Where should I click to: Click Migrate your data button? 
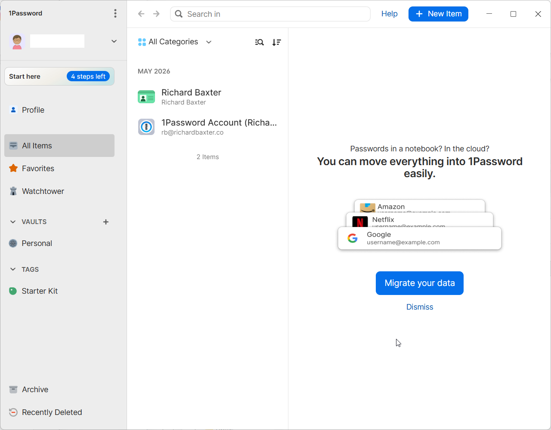click(x=420, y=283)
